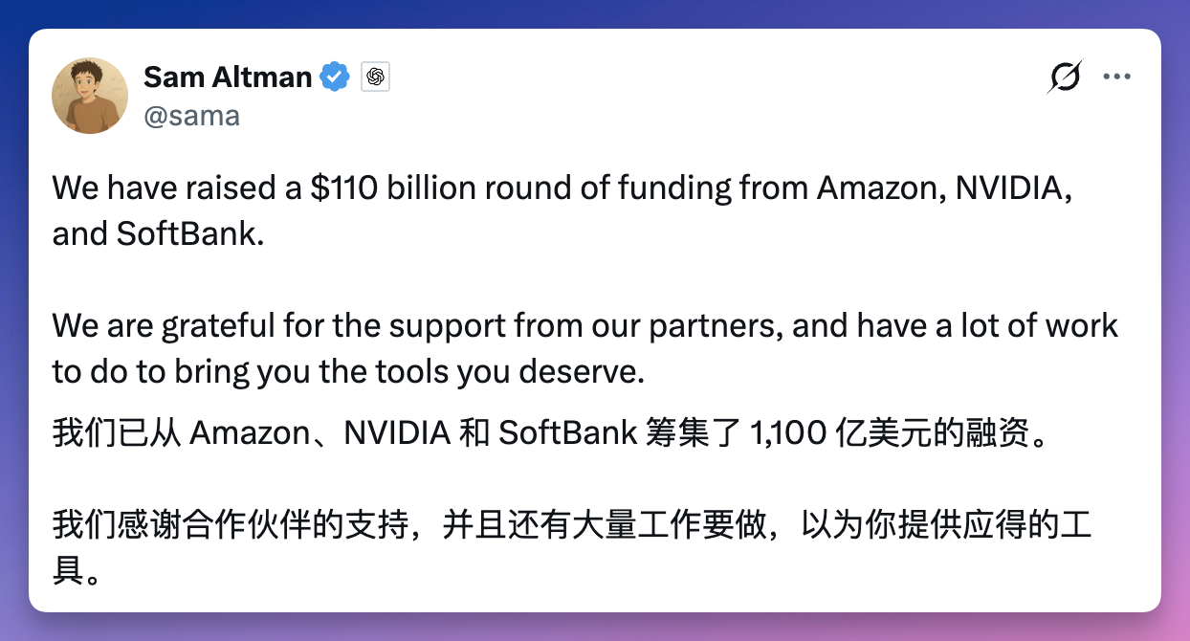Screen dimensions: 1190x641
Task: Click the avatar to open the profile
Action: coord(89,95)
